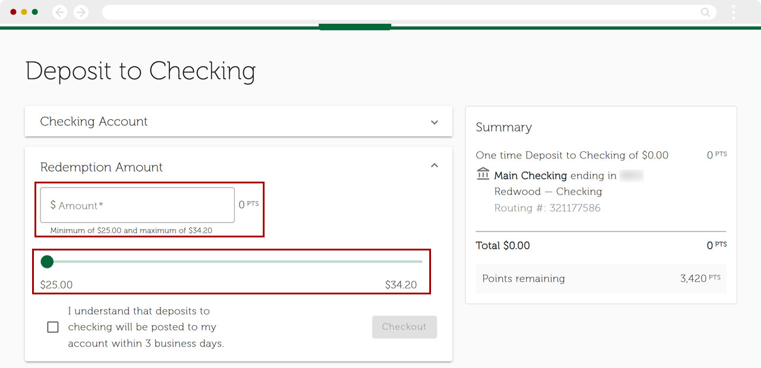Click the browser back arrow
The height and width of the screenshot is (368, 761).
click(x=60, y=12)
